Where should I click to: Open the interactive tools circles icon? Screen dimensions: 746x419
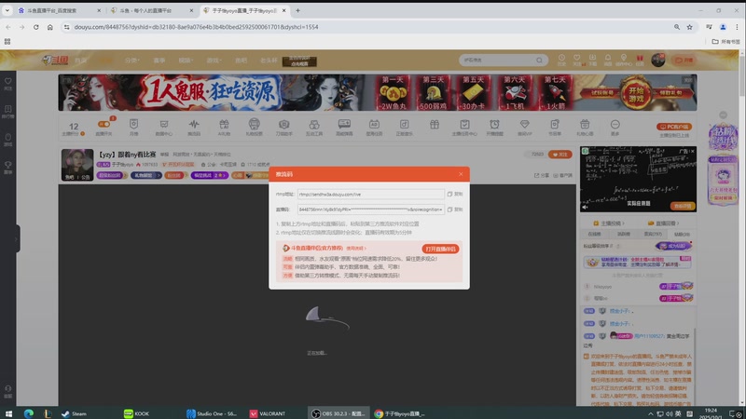coord(314,125)
